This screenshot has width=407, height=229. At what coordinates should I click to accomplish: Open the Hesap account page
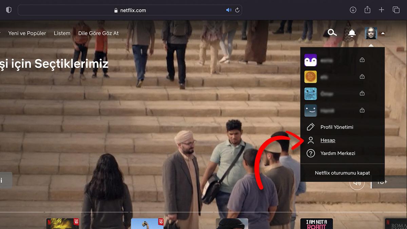pos(328,140)
